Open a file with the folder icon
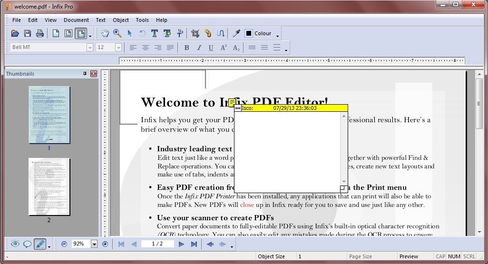This screenshot has height=264, width=488. pyautogui.click(x=15, y=33)
